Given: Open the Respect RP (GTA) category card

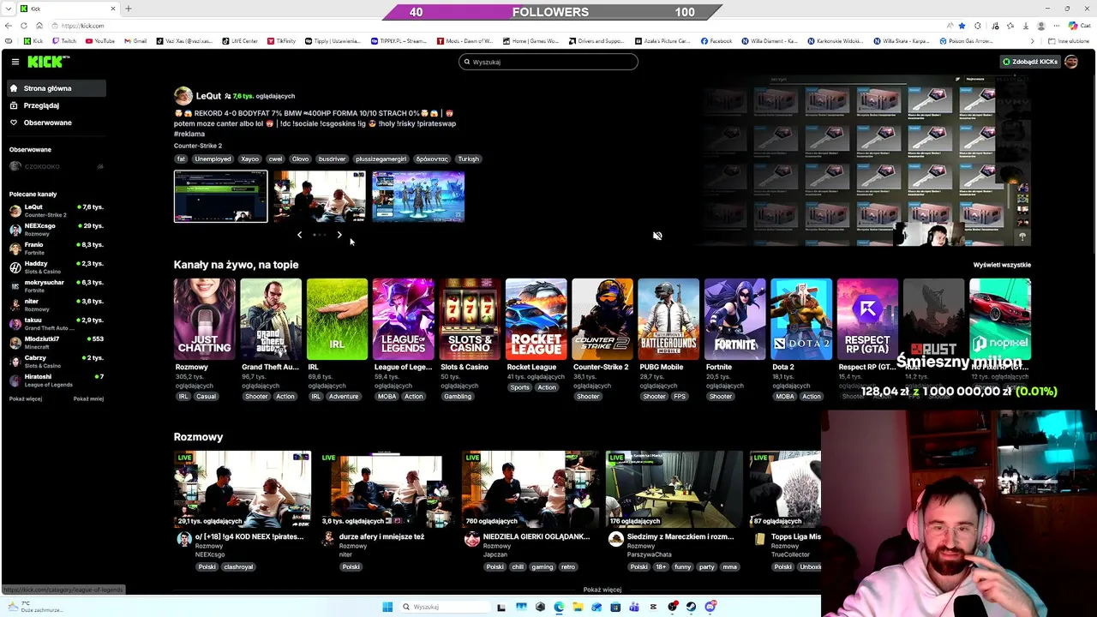Looking at the screenshot, I should 868,319.
